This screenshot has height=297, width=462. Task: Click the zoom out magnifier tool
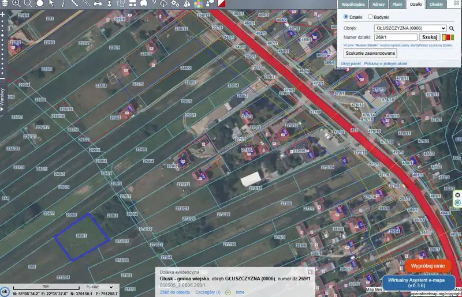pos(28,3)
